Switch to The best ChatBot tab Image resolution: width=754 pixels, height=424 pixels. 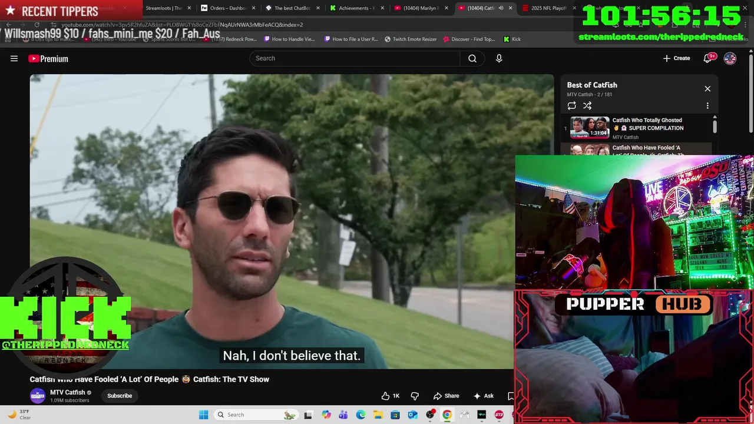[x=293, y=8]
